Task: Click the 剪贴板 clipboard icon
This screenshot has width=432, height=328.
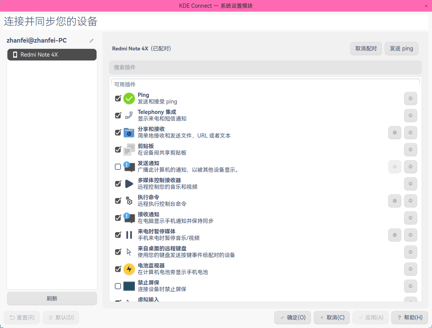Action: 129,149
